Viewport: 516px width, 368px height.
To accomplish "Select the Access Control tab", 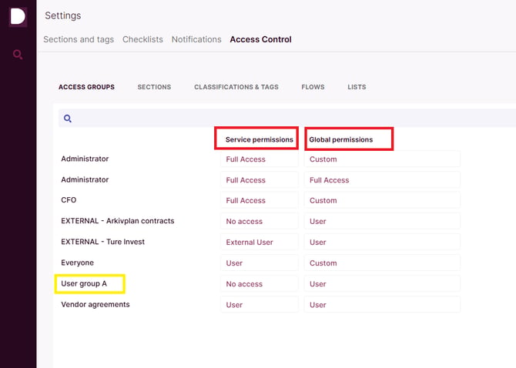I will point(260,39).
